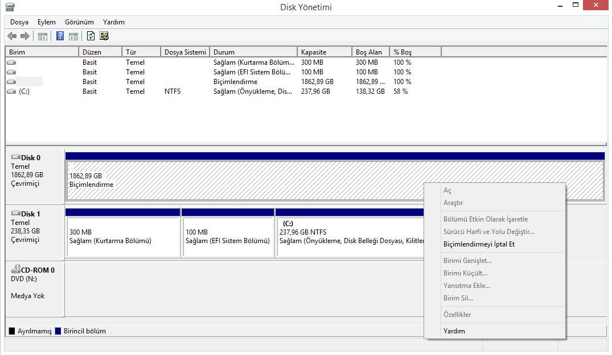Click the Araştır context menu entry
The width and height of the screenshot is (612, 355).
[453, 203]
